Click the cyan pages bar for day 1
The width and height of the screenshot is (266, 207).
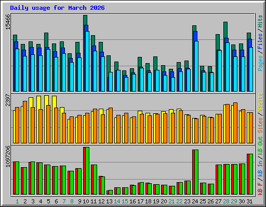[17, 70]
